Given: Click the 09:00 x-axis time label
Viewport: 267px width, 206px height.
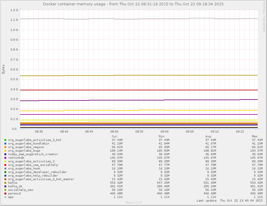Looking at the screenshot, I should pos(165,132).
